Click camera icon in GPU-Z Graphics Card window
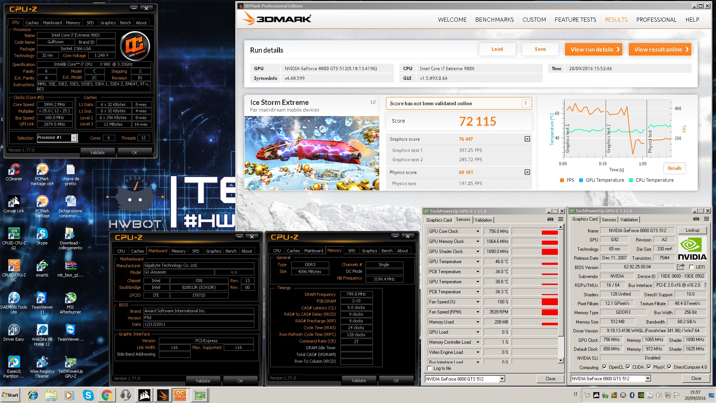716x403 pixels. point(696,219)
